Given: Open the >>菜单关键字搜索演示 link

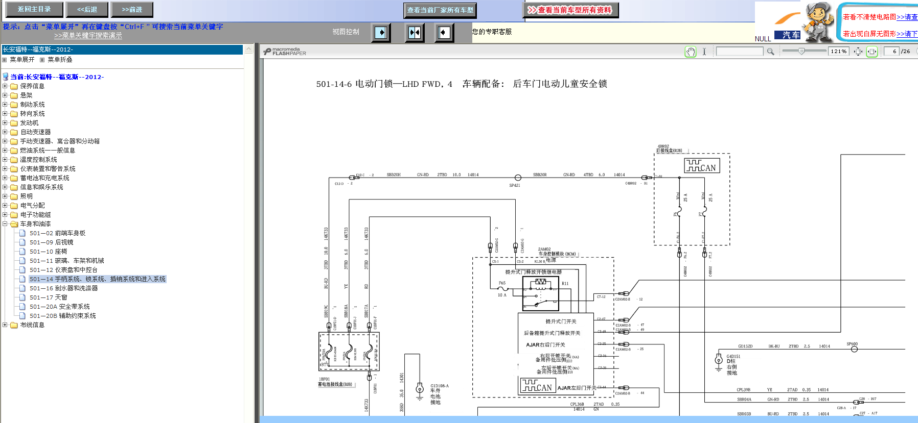Looking at the screenshot, I should (88, 36).
